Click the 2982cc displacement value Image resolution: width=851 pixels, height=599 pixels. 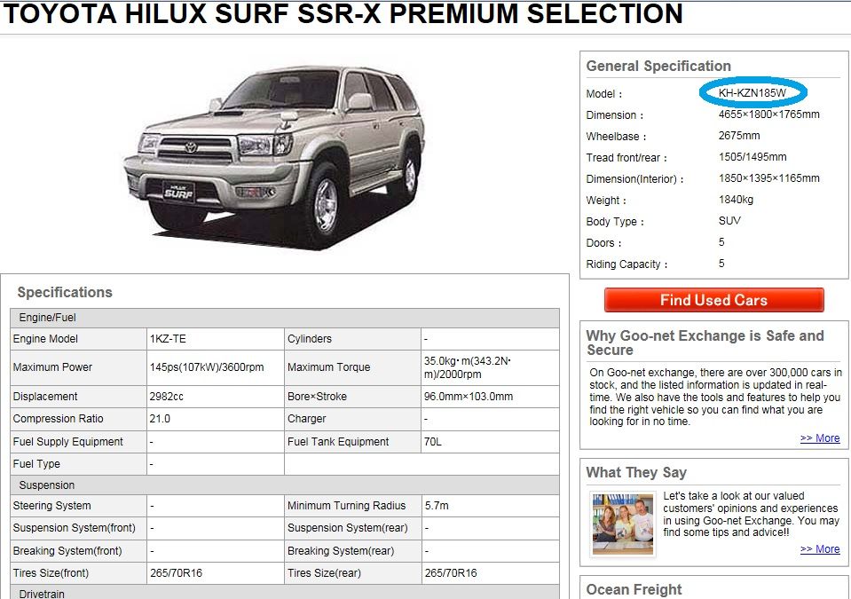coord(166,397)
